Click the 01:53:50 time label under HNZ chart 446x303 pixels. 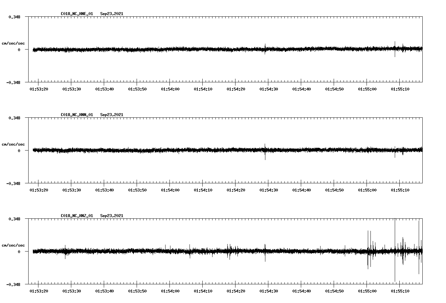click(x=137, y=291)
